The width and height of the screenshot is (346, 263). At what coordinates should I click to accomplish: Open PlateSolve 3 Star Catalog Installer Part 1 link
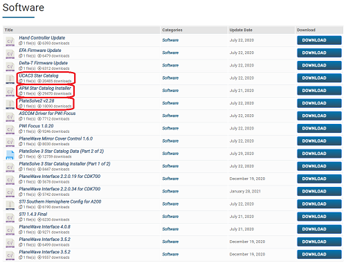(x=64, y=163)
